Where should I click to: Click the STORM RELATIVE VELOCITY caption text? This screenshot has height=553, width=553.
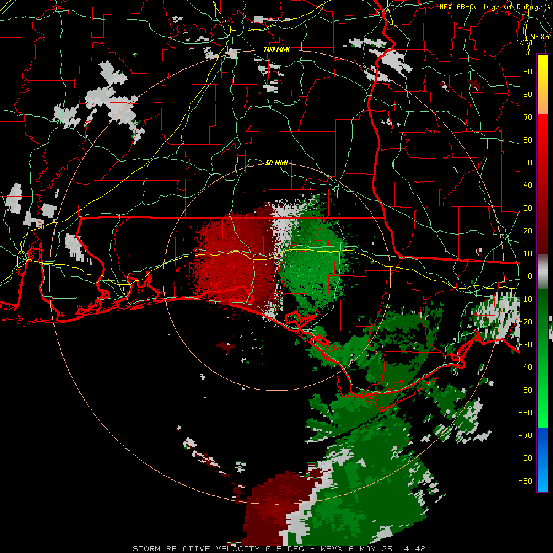coord(196,549)
